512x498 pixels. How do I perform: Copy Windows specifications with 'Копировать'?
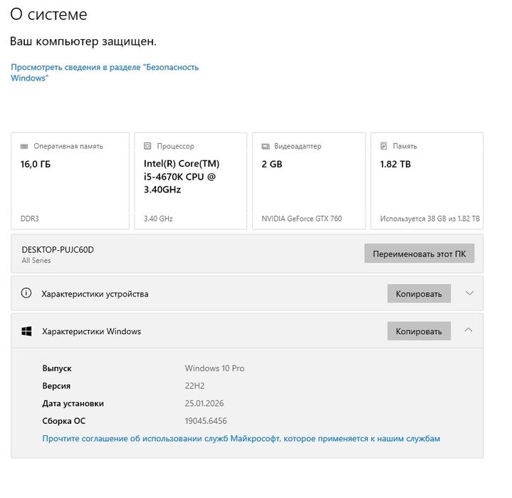tap(419, 331)
